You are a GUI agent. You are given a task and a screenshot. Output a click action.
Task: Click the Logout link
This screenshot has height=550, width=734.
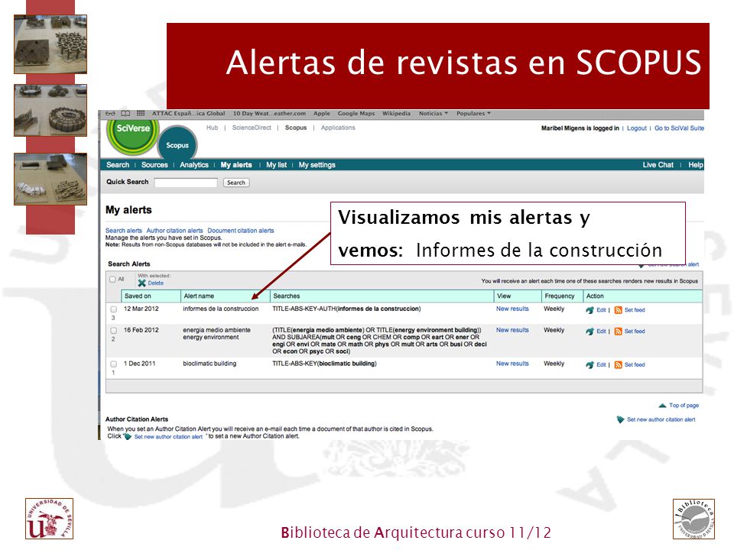(x=637, y=128)
